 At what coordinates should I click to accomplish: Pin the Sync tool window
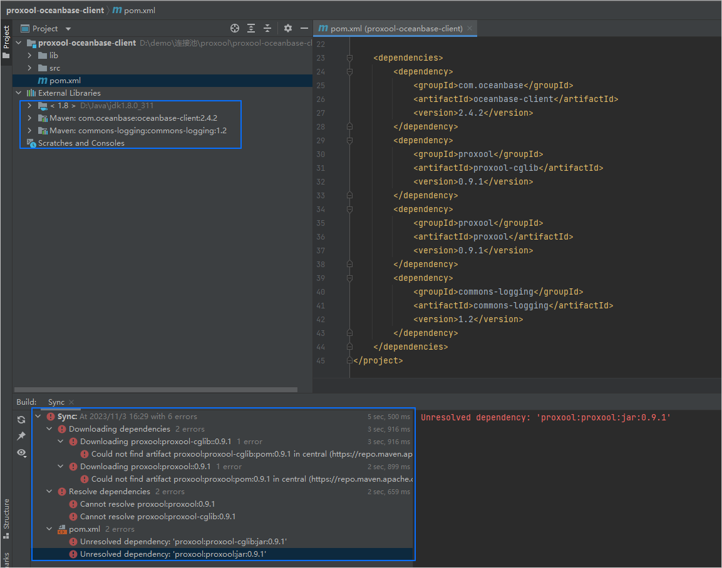[21, 436]
